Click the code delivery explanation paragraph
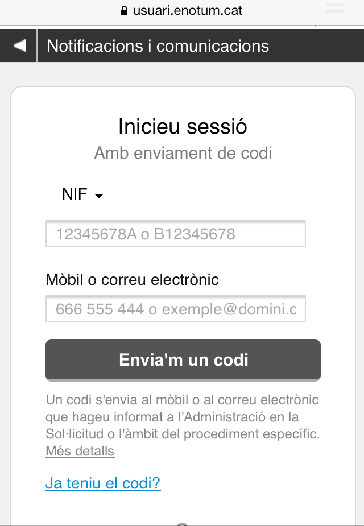 (x=183, y=417)
